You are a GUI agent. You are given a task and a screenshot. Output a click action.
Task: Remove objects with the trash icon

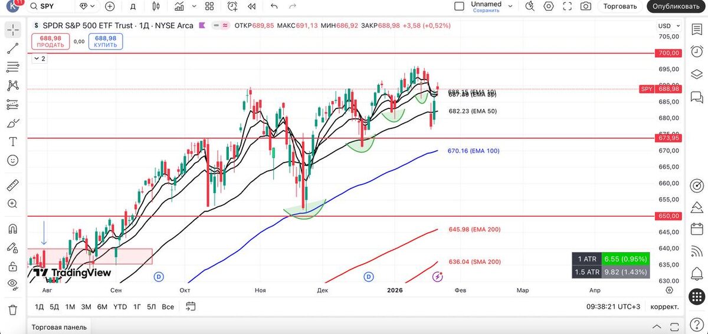tap(13, 309)
